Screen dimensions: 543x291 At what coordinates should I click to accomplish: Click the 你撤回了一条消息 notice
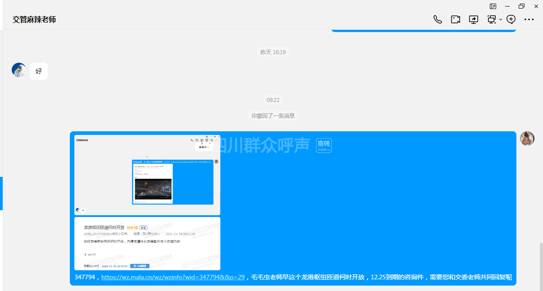273,116
